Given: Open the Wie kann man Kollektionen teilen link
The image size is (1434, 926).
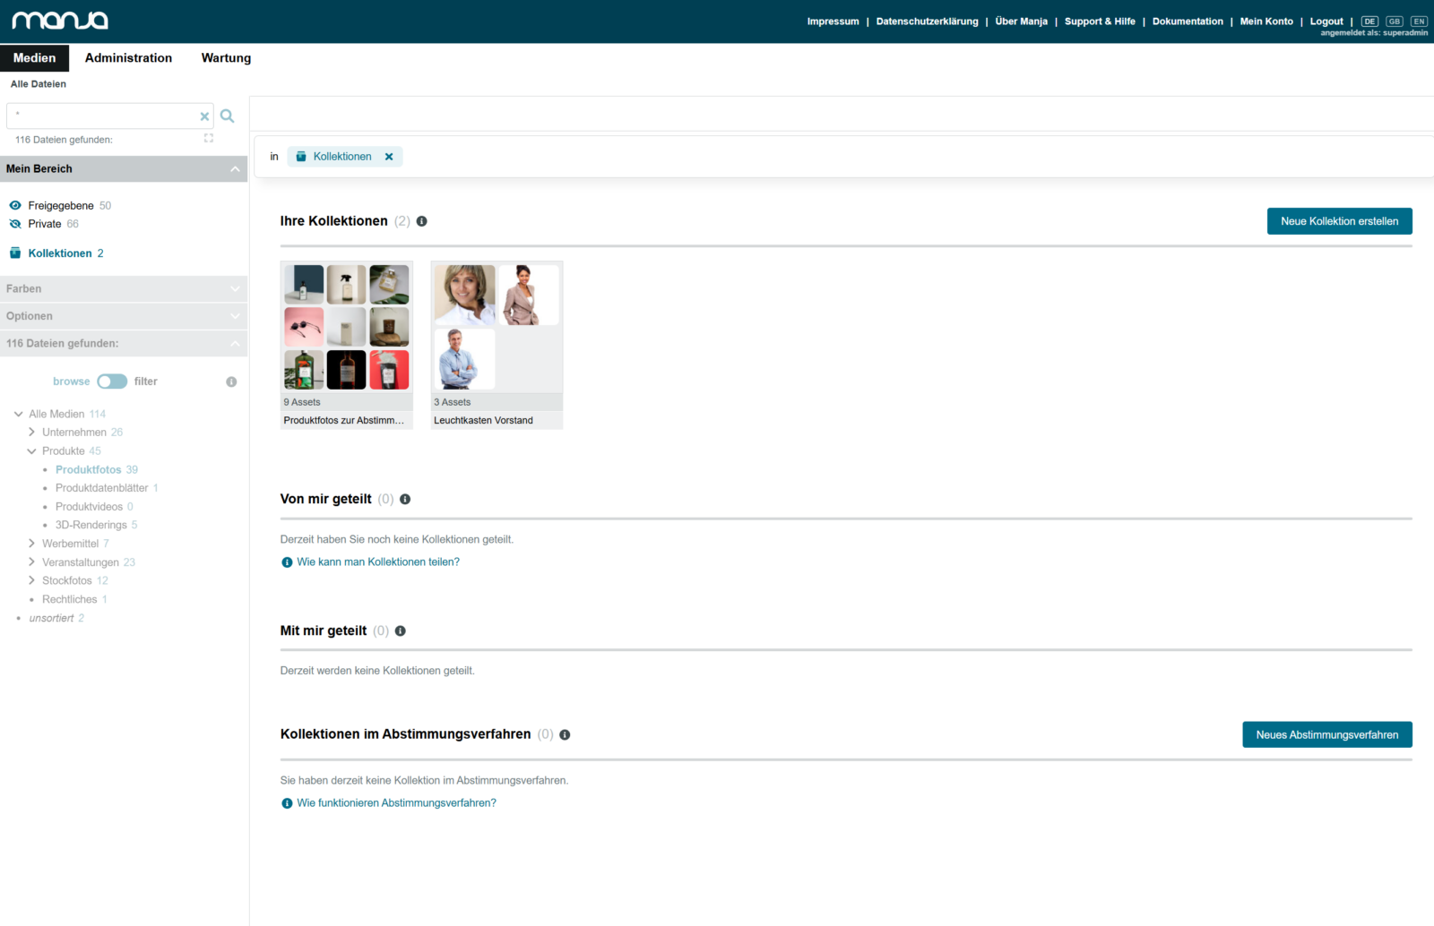Looking at the screenshot, I should (377, 562).
